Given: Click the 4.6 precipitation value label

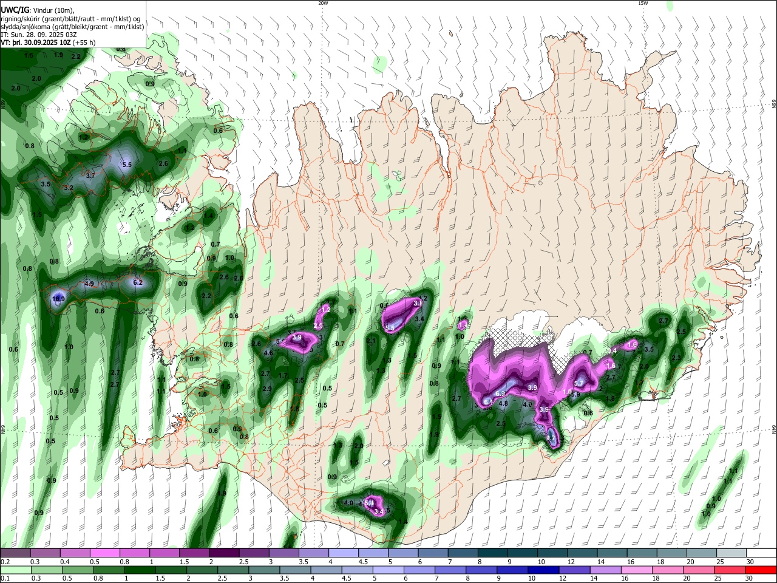Looking at the screenshot, I should point(268,353).
